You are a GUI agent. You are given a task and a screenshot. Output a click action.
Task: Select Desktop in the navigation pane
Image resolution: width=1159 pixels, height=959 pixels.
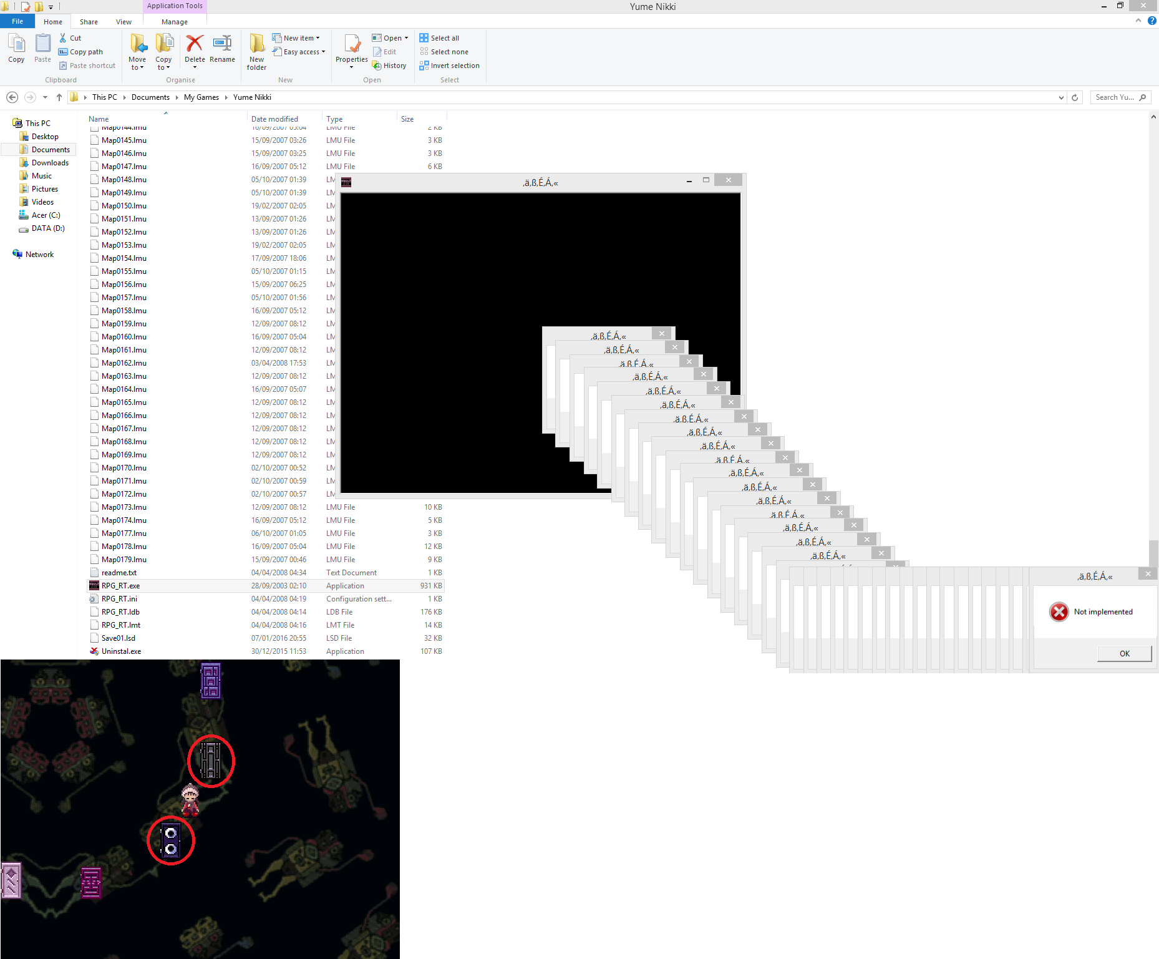[45, 137]
